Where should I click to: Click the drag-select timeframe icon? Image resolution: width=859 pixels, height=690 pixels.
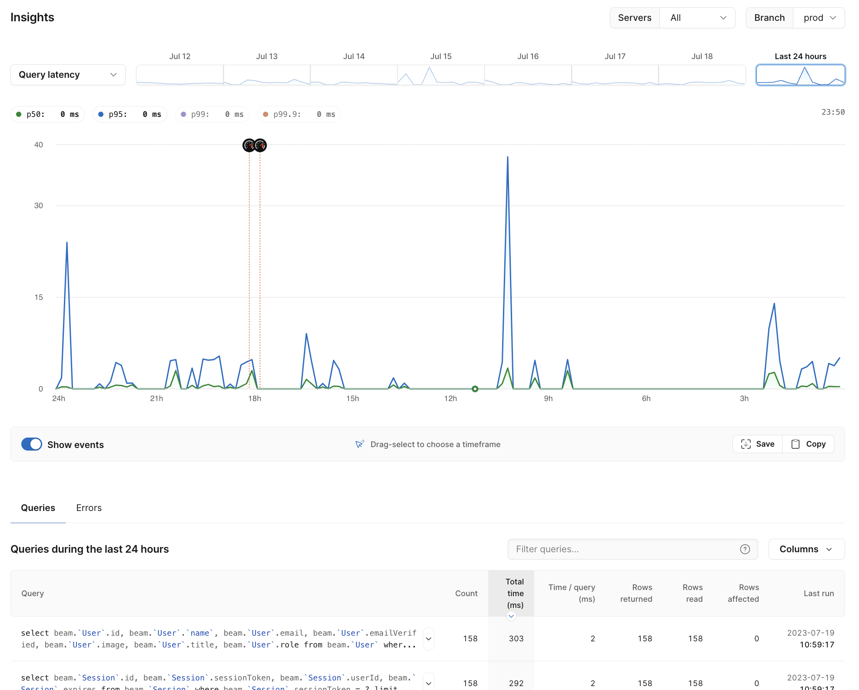359,444
